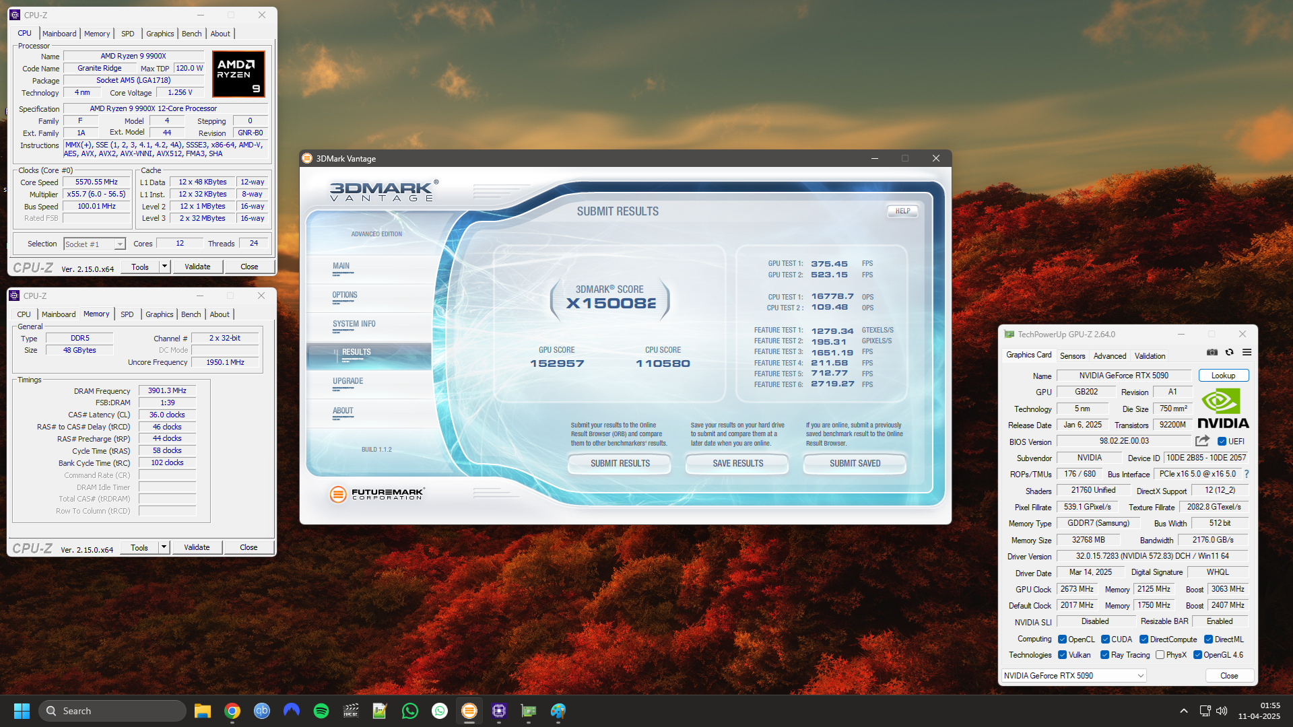
Task: Open qBittorrent from the taskbar
Action: pos(262,711)
